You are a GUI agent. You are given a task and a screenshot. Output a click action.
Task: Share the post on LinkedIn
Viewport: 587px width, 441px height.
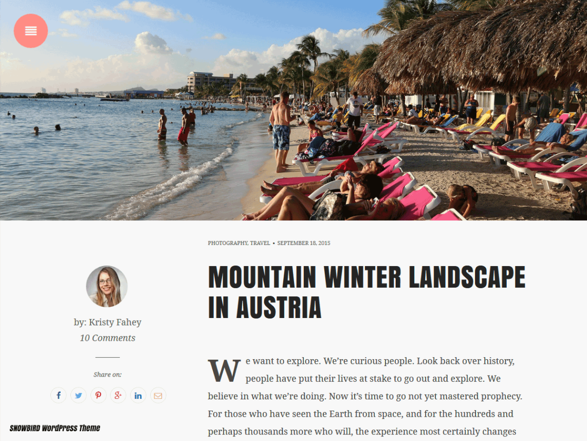point(138,395)
